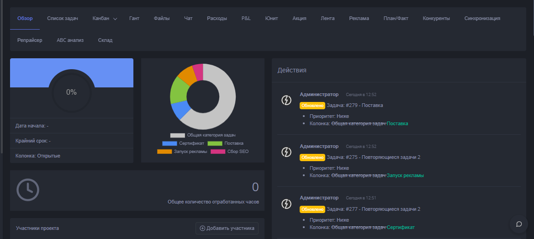534x239 pixels.
Task: Click lightning icon next to task #277
Action: tap(286, 204)
